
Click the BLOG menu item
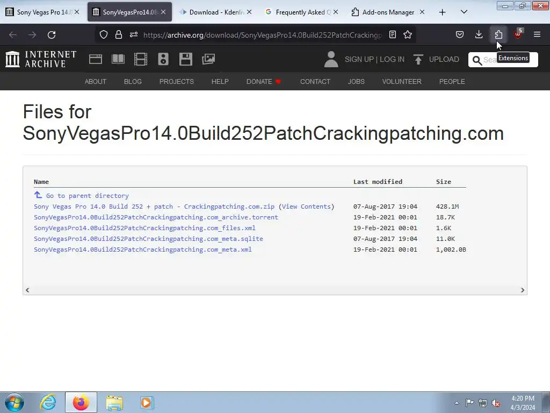coord(133,82)
